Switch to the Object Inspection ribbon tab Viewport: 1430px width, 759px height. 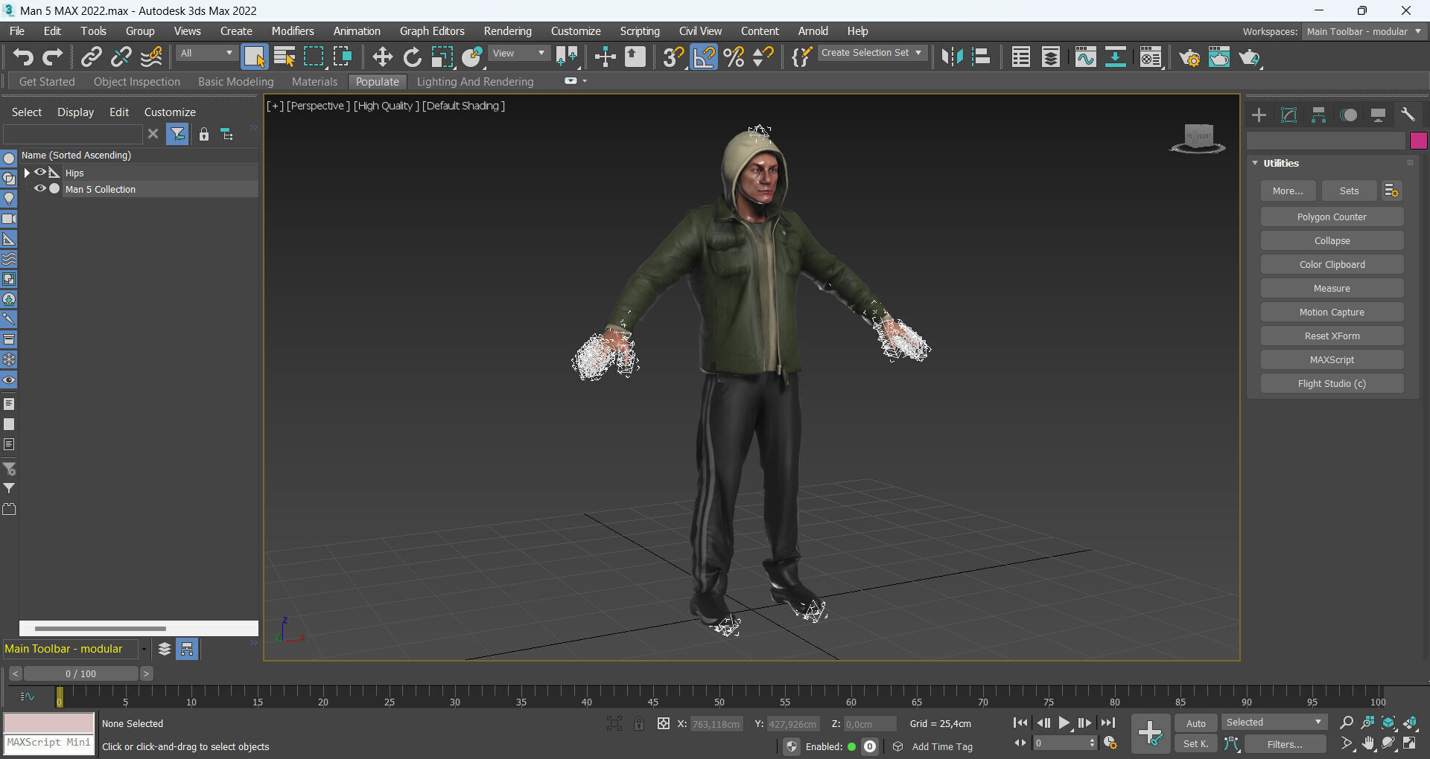point(137,82)
